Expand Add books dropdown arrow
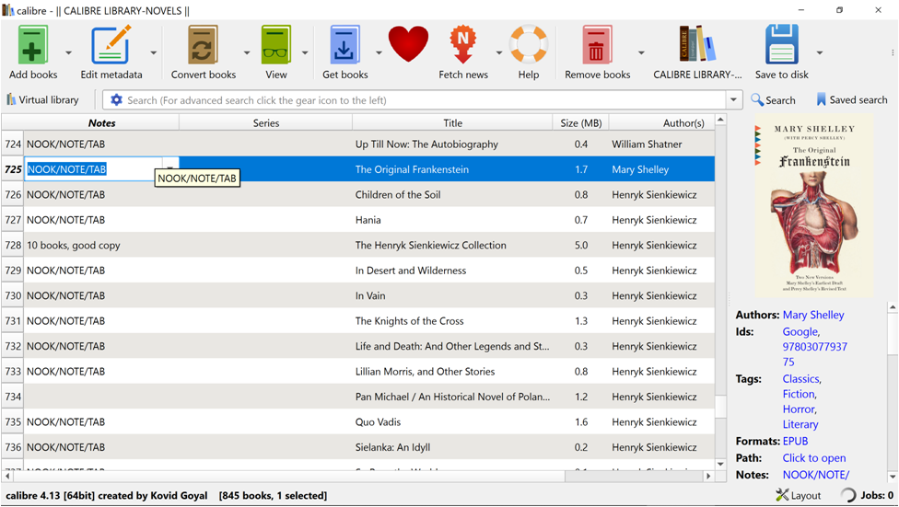This screenshot has height=507, width=899. pyautogui.click(x=68, y=52)
